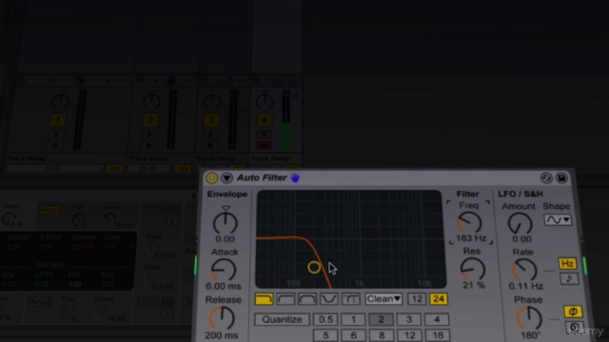The width and height of the screenshot is (609, 342).
Task: Set filter slope to 12 dB
Action: coord(417,299)
